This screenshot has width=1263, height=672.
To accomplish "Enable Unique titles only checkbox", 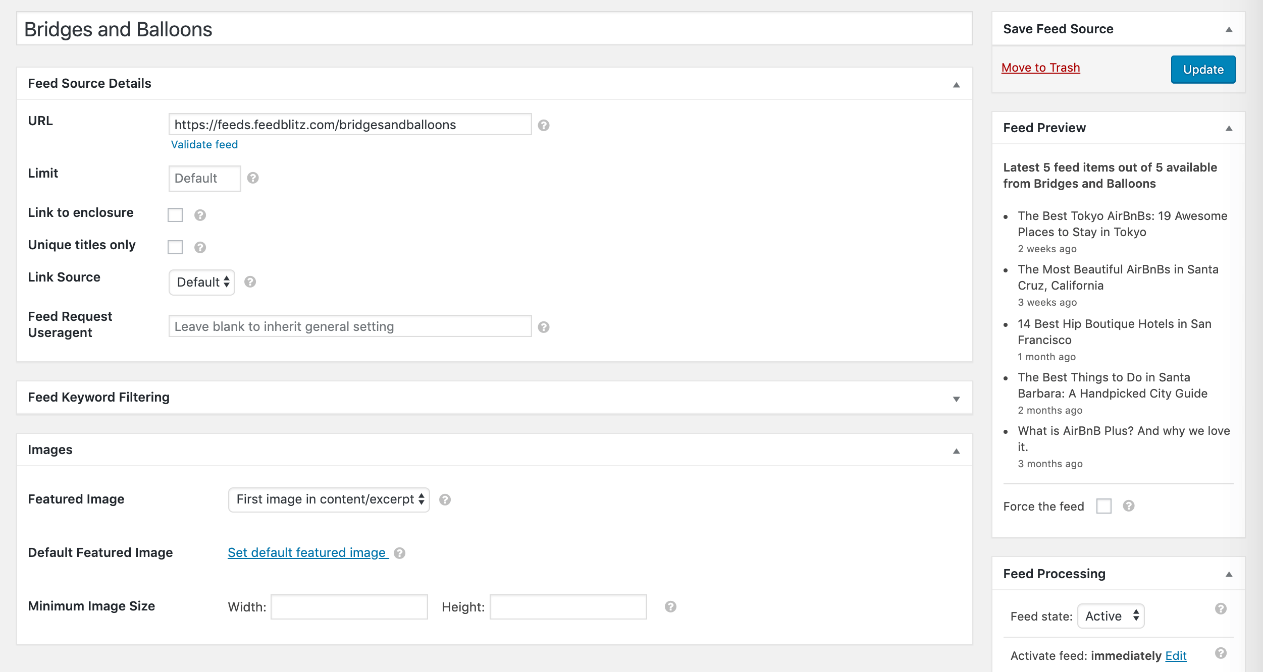I will (175, 247).
